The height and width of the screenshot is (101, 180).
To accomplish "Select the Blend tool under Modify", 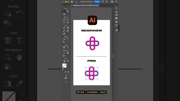I will pos(64,42).
